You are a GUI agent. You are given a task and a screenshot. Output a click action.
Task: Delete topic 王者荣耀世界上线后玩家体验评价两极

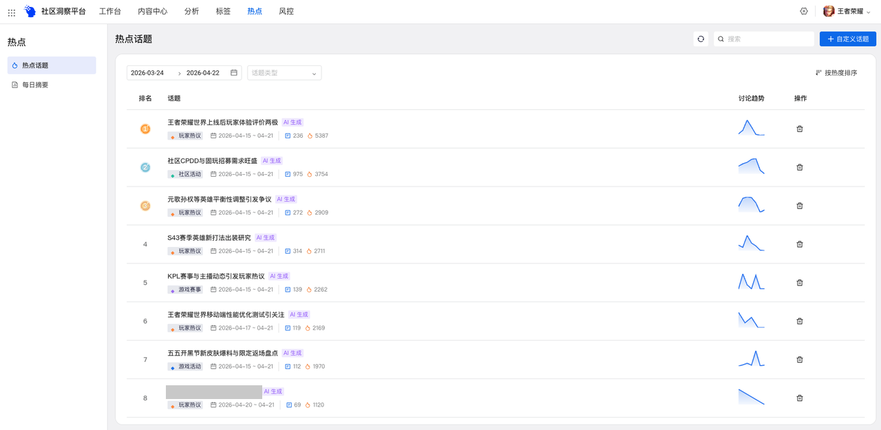(x=800, y=129)
